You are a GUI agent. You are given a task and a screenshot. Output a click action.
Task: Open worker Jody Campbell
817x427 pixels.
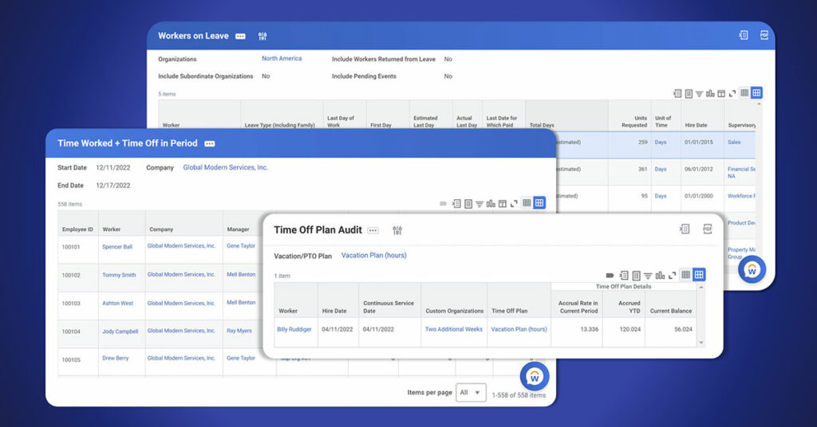click(x=120, y=331)
